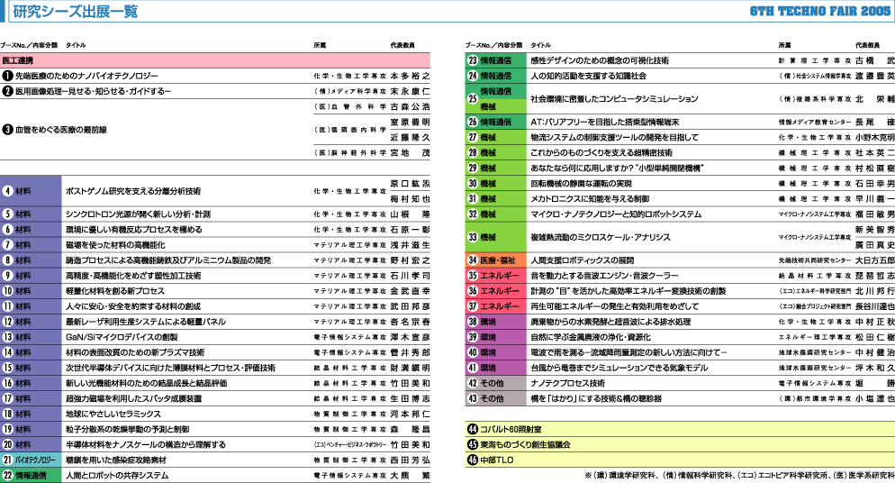The image size is (895, 483).
Task: Click the number 3 badge beside 血管をめぐる医療の最前線
Action: [x=7, y=130]
